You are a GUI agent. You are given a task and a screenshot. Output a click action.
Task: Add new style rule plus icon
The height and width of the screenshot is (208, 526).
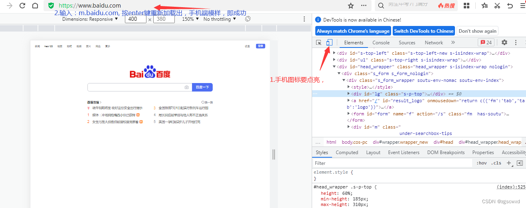click(x=508, y=163)
